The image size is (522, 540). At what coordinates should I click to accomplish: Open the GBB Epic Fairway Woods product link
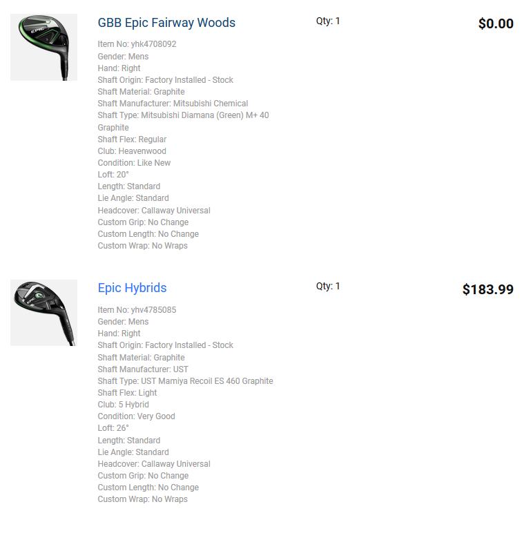[x=166, y=23]
